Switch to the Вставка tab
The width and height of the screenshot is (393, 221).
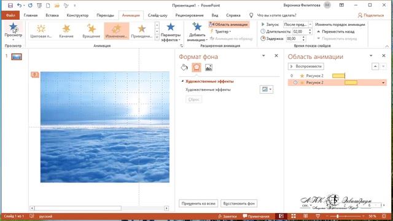52,15
